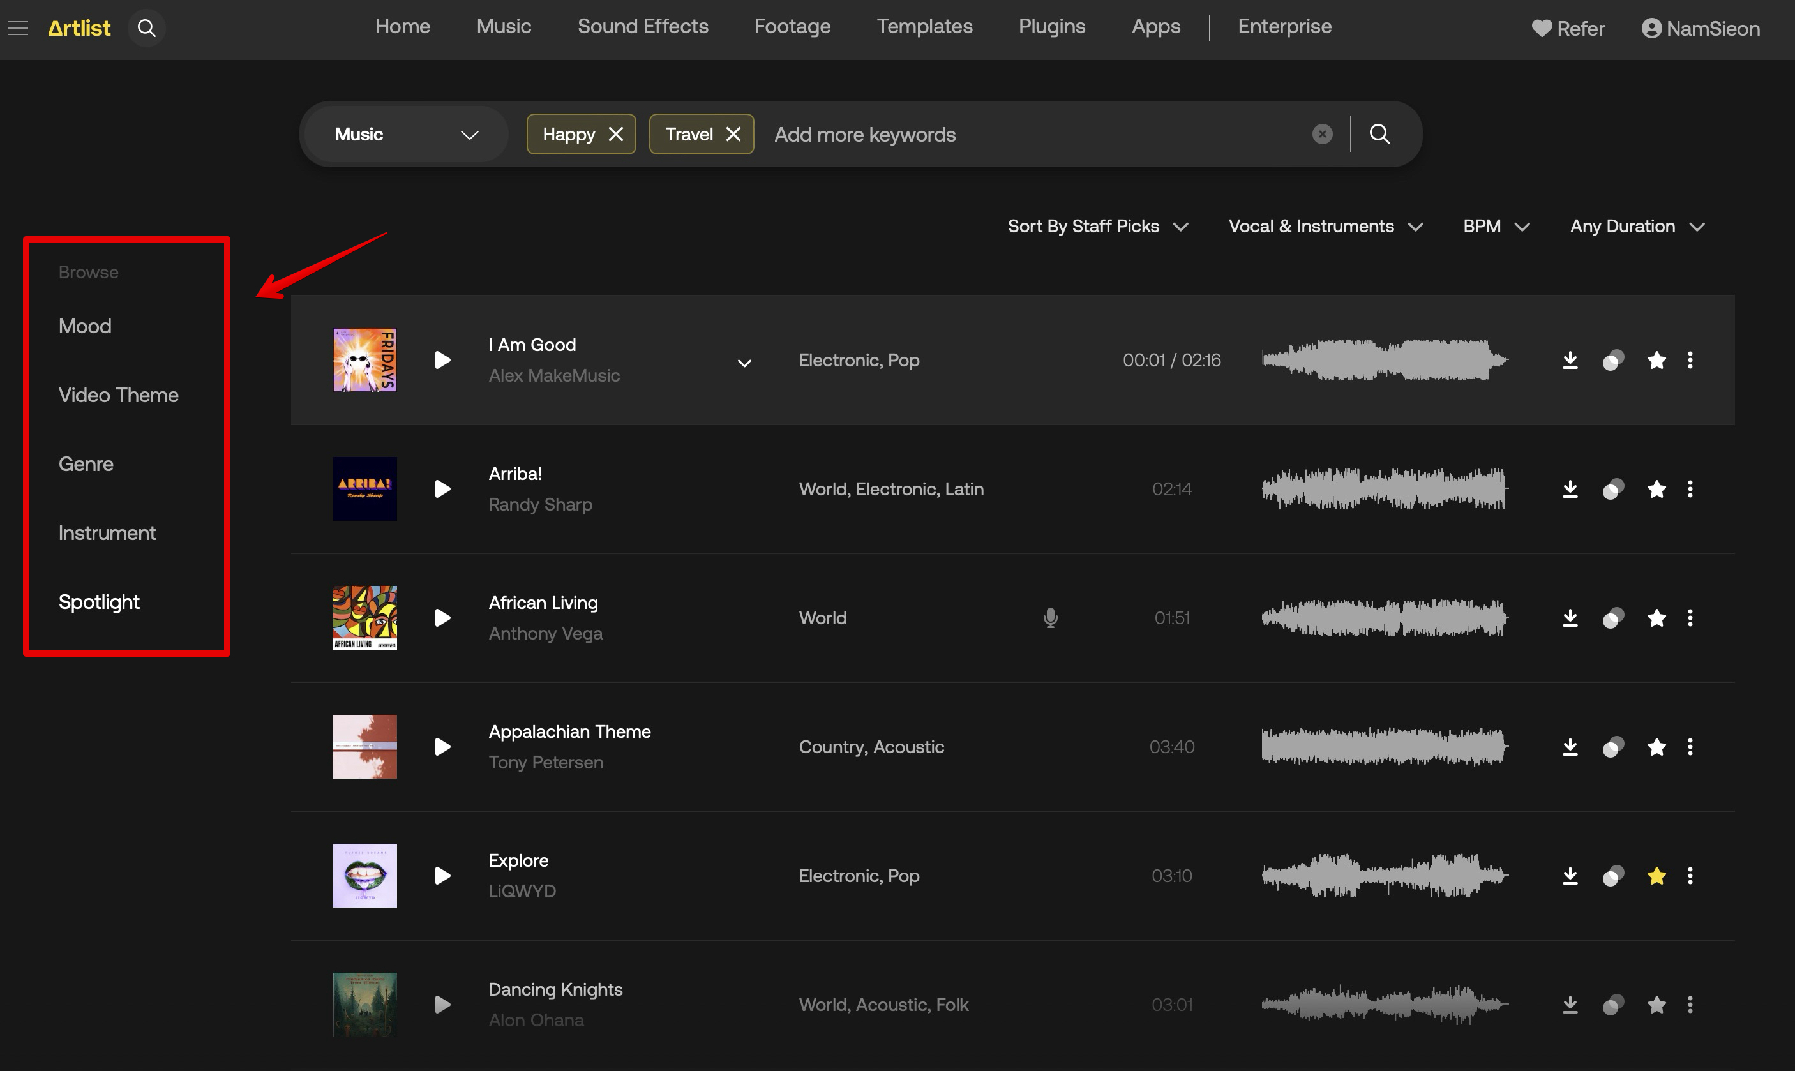Image resolution: width=1795 pixels, height=1071 pixels.
Task: Unfavorite the Explore track's yellow star
Action: (x=1656, y=876)
